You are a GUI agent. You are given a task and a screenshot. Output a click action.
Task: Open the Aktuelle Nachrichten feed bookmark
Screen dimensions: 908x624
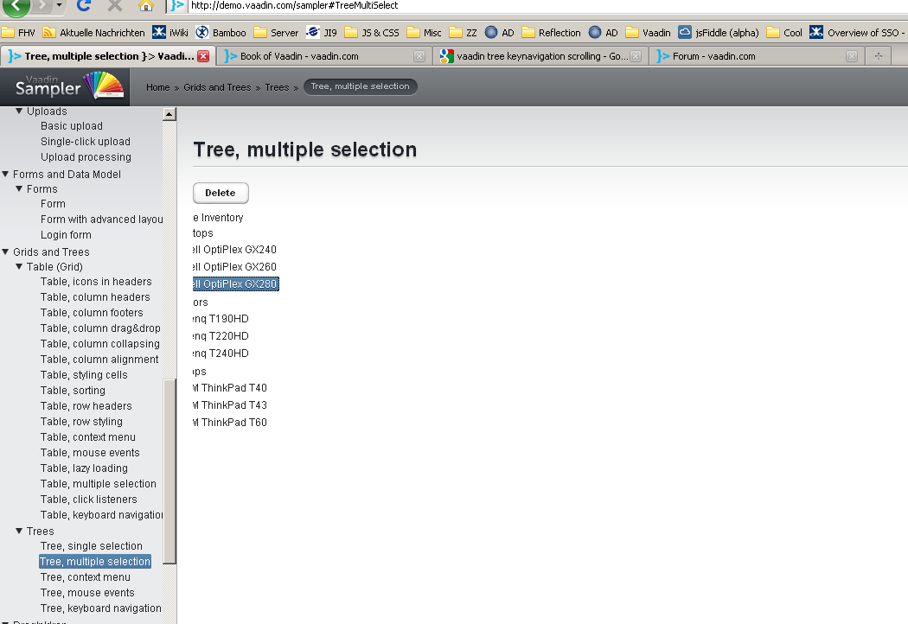click(x=94, y=33)
